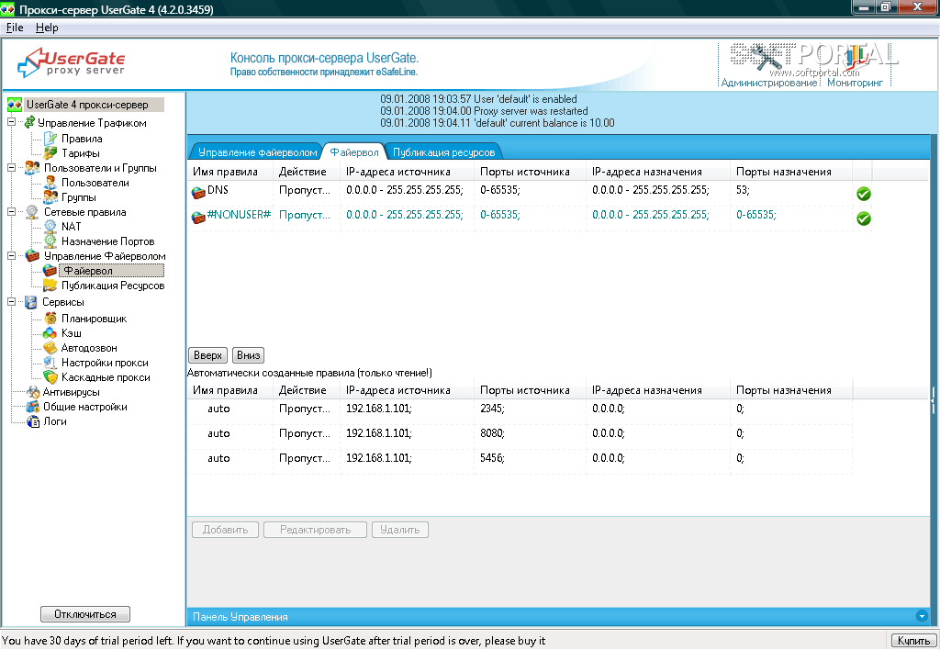Click the Купить button
Image resolution: width=940 pixels, height=650 pixels.
913,641
